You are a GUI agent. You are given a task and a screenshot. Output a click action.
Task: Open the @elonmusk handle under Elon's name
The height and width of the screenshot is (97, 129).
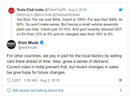pyautogui.click(x=27, y=48)
